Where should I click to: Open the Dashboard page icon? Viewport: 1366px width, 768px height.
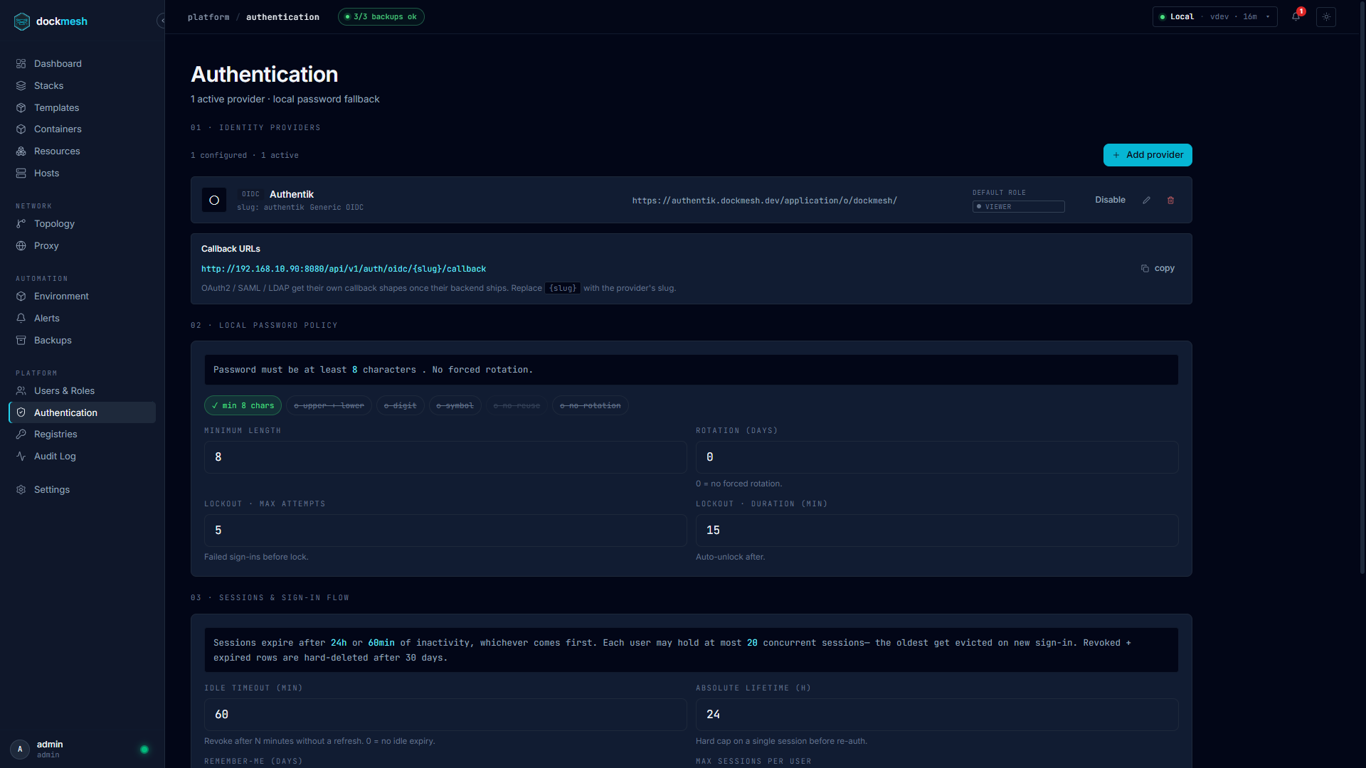coord(21,64)
